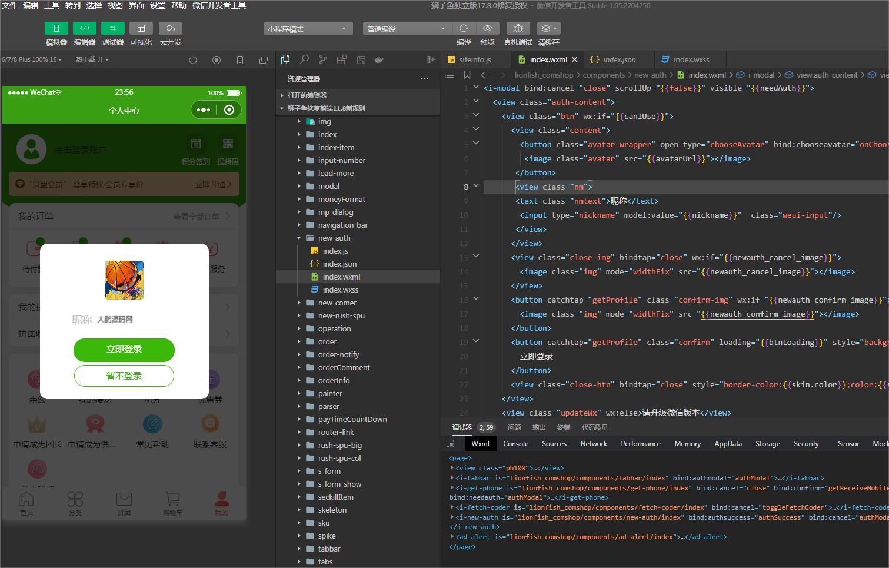Click the Compile refresh icon in toolbar
Image resolution: width=889 pixels, height=568 pixels.
pos(464,28)
